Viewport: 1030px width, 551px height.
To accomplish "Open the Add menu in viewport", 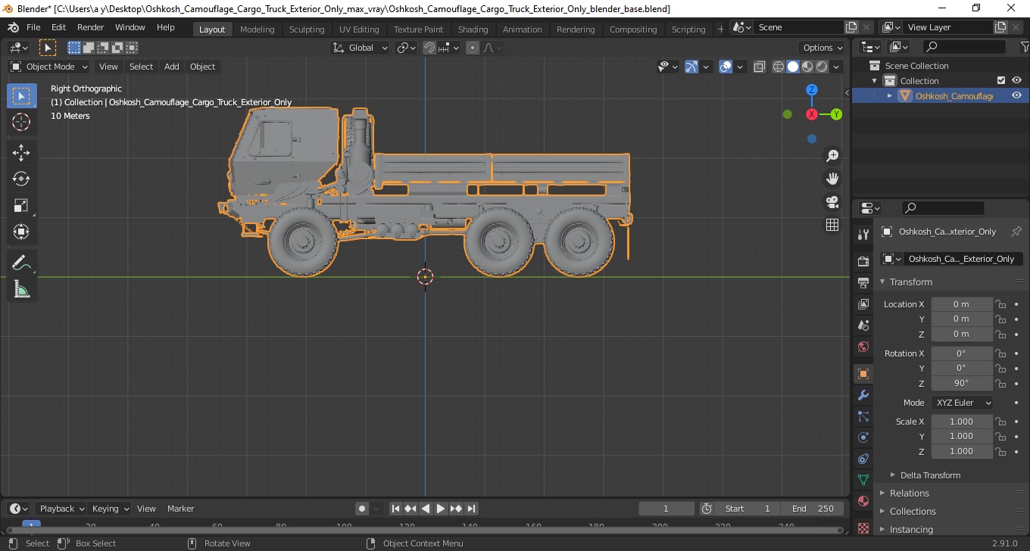I will click(x=172, y=67).
